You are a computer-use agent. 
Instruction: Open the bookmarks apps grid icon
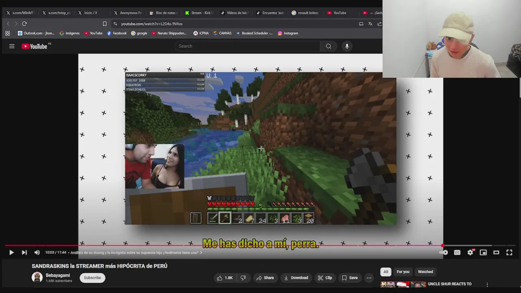(x=7, y=33)
